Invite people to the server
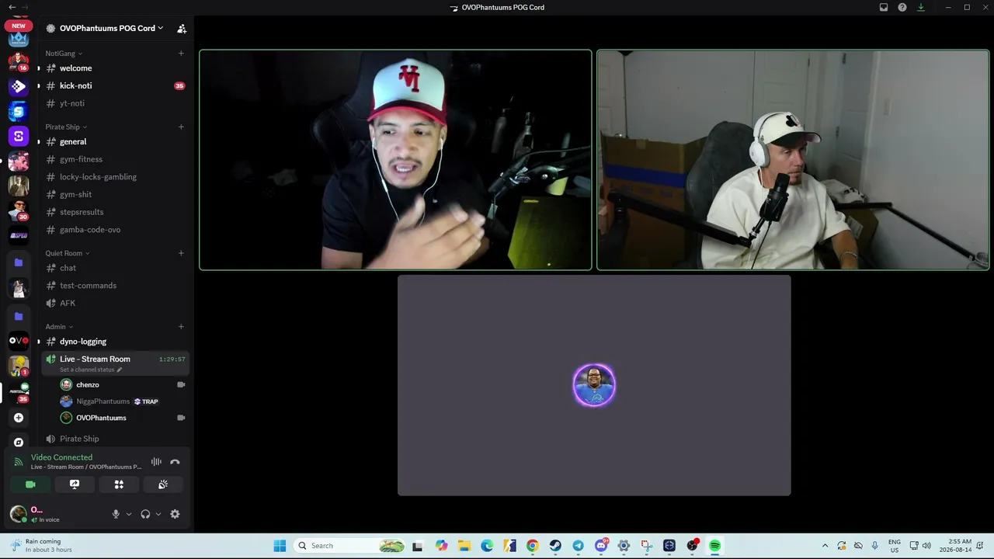Image resolution: width=994 pixels, height=559 pixels. point(182,28)
